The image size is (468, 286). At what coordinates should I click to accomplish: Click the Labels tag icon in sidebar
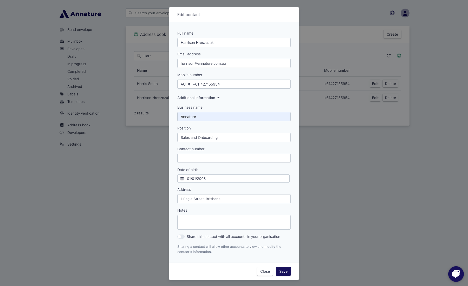[62, 94]
